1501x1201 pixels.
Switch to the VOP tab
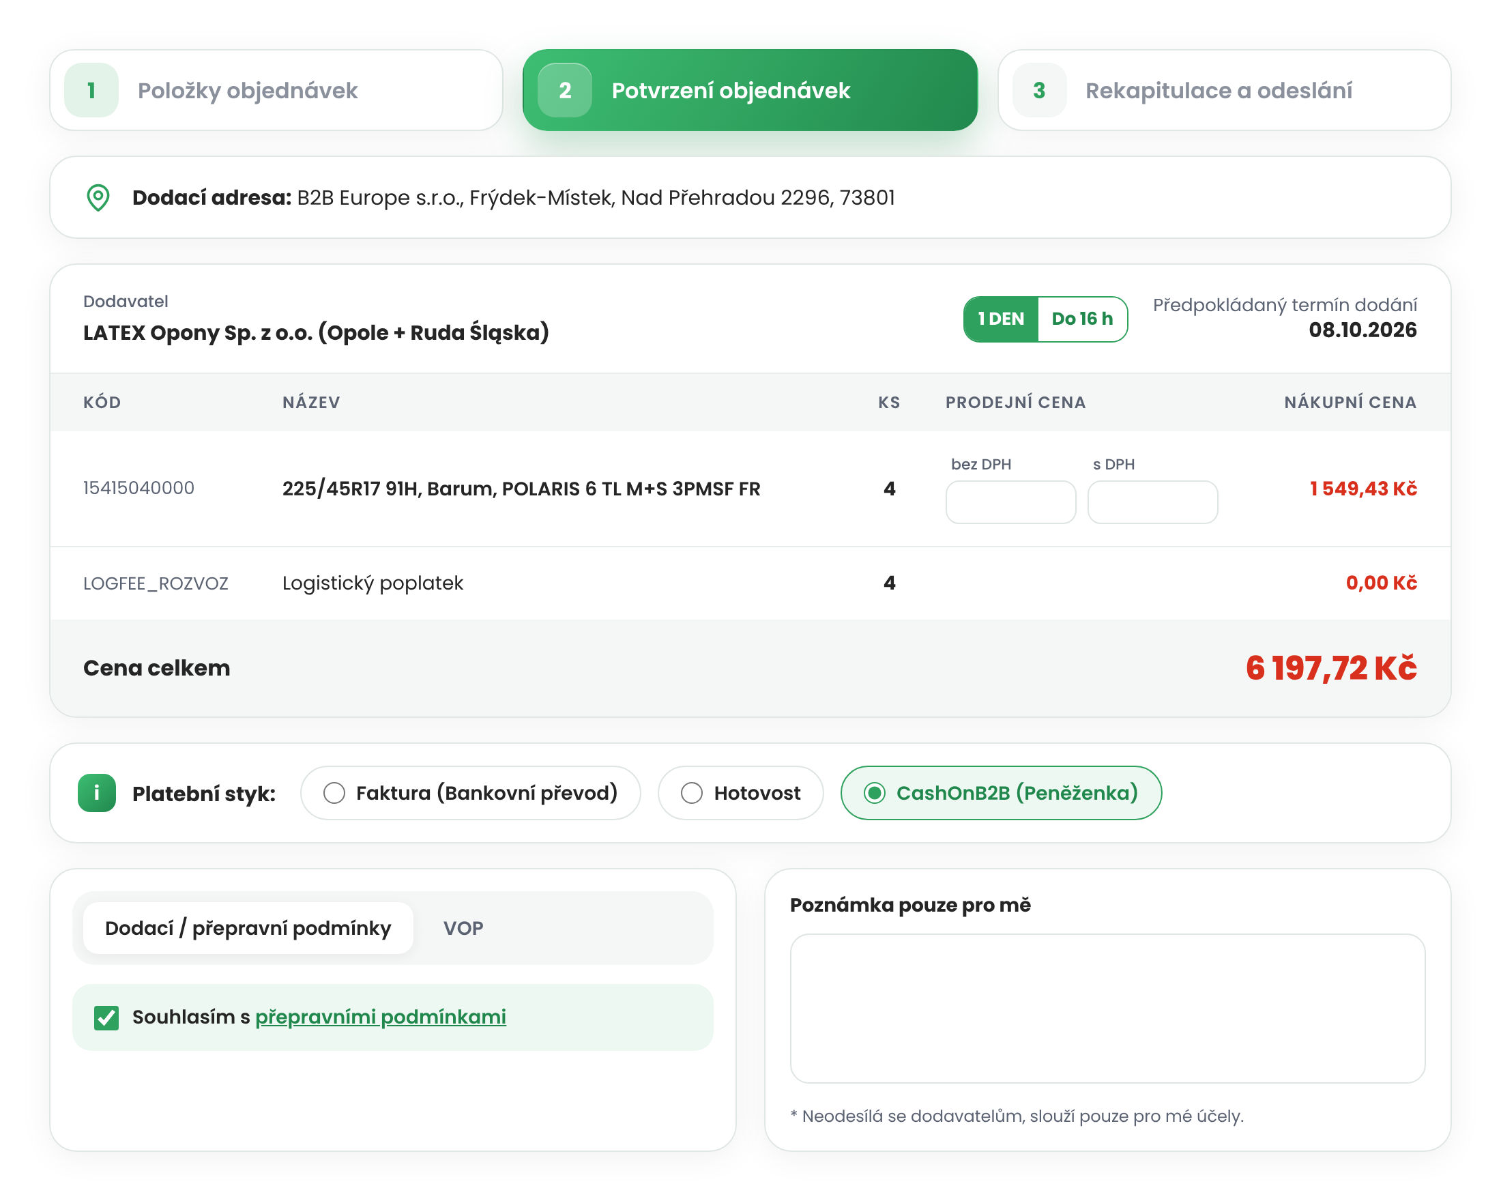pyautogui.click(x=463, y=928)
